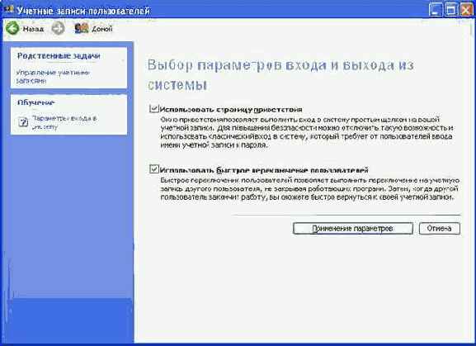Screen dimensions: 476x346
Task: Click the help icon next to Параметры входа
Action: [23, 122]
